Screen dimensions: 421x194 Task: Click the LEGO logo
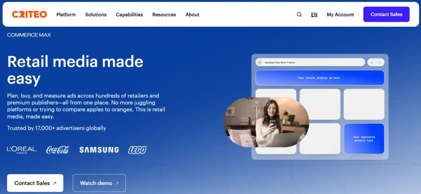tap(137, 150)
